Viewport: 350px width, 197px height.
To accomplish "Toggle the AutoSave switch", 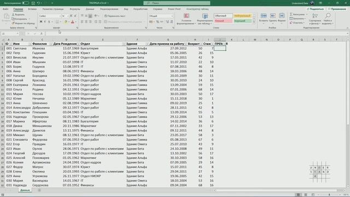I will 25,3.
